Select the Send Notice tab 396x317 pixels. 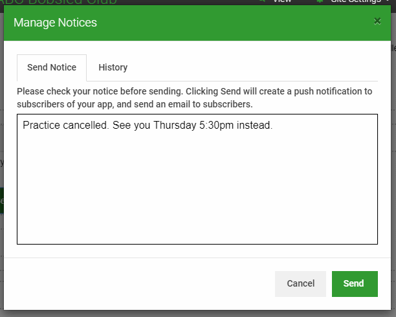52,67
